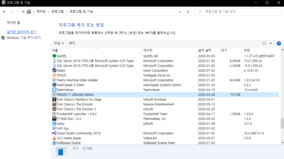The width and height of the screenshot is (284, 159).
Task: Click the Teams Machine-Wide Installer icon
Action: coord(54,80)
